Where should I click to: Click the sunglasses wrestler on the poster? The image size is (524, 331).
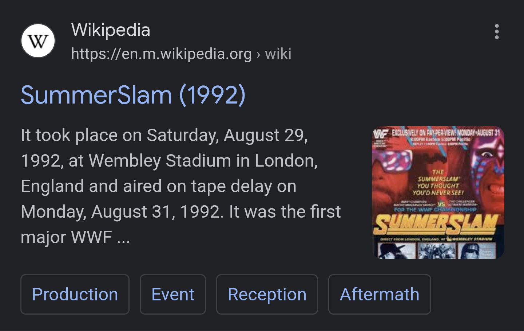click(x=395, y=171)
